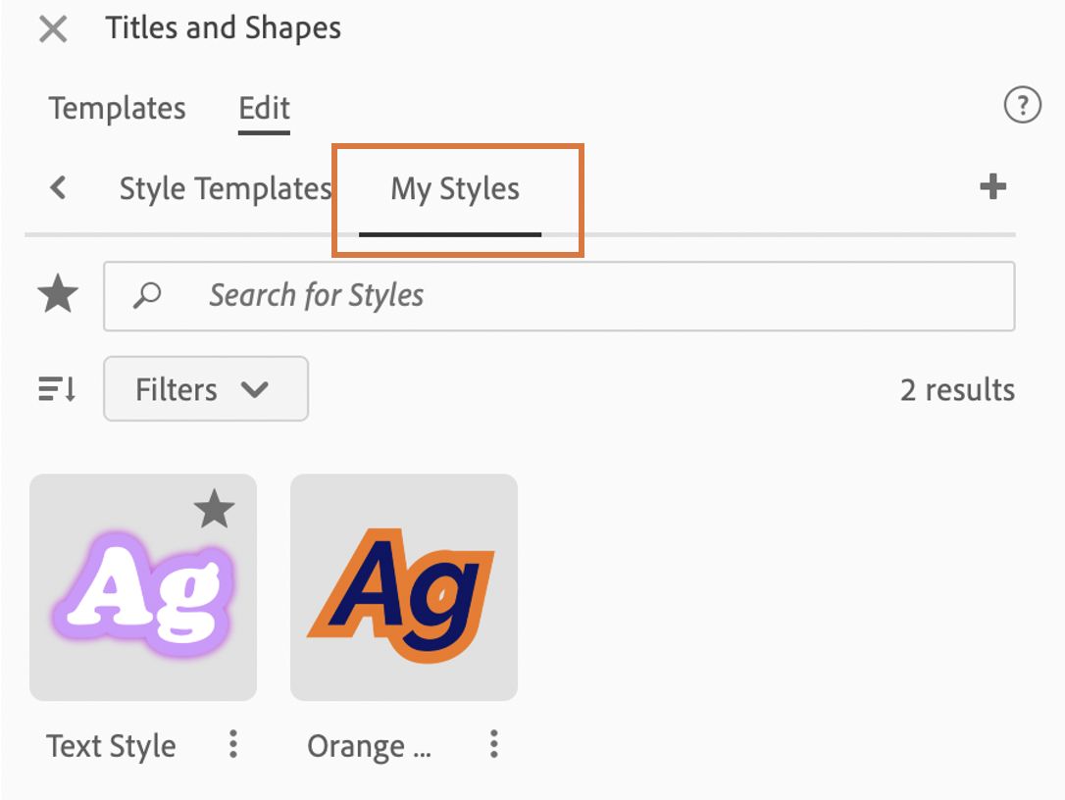Add a new style with plus icon
The image size is (1065, 800).
click(x=993, y=186)
